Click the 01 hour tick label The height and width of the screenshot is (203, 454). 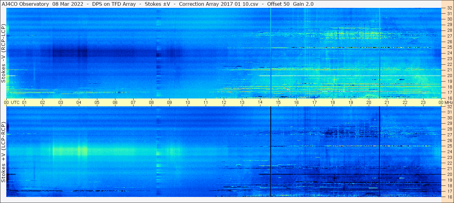point(24,102)
